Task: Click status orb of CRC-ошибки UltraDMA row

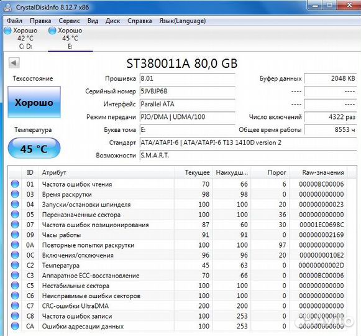Action: coord(15,306)
